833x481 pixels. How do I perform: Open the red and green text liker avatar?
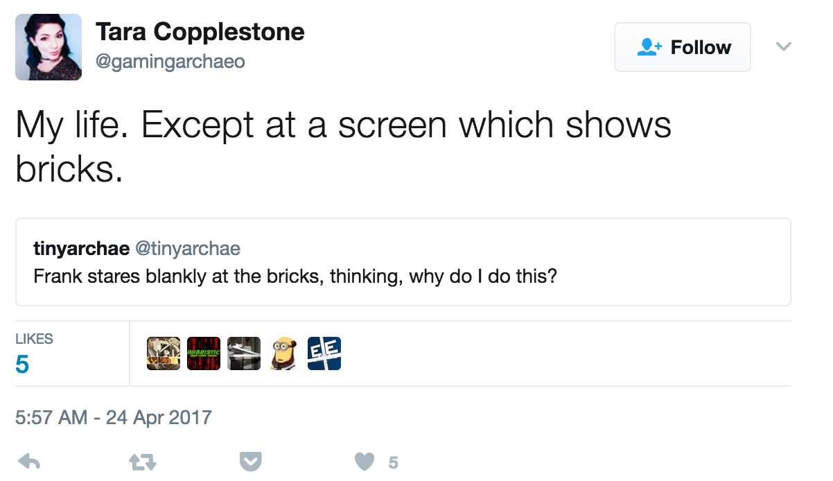pos(204,353)
